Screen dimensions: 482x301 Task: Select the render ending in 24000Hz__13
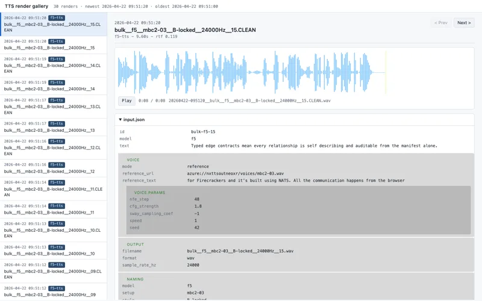pyautogui.click(x=54, y=127)
